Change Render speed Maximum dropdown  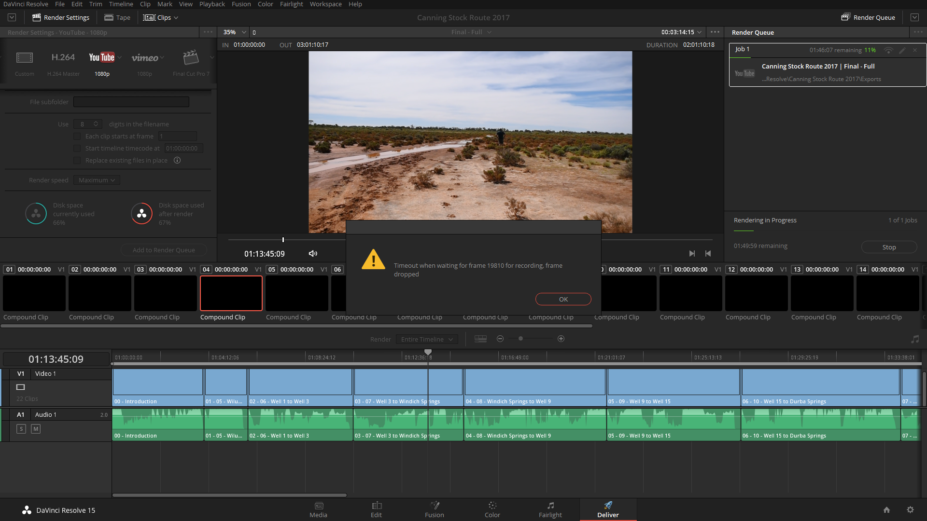coord(97,180)
